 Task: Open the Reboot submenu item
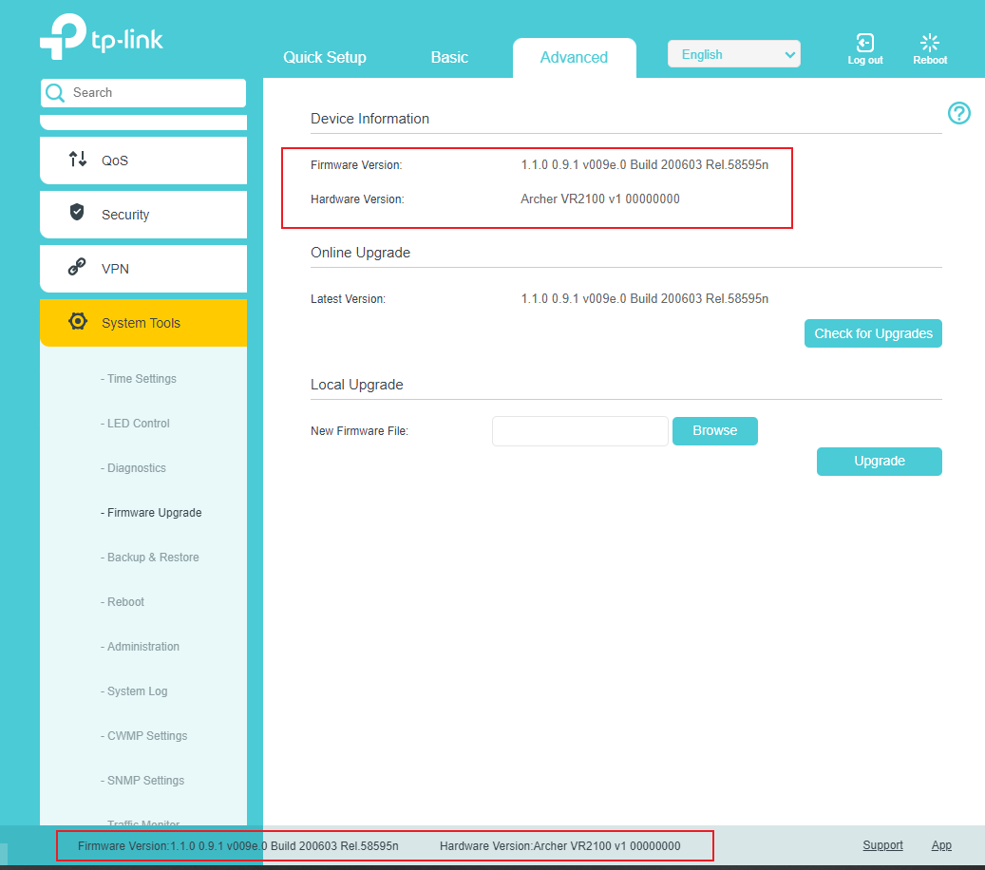coord(123,602)
